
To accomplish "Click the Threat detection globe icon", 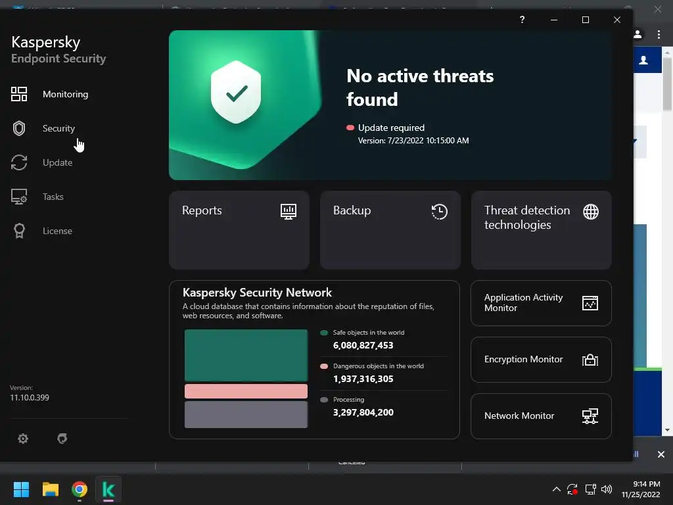I will pos(591,211).
